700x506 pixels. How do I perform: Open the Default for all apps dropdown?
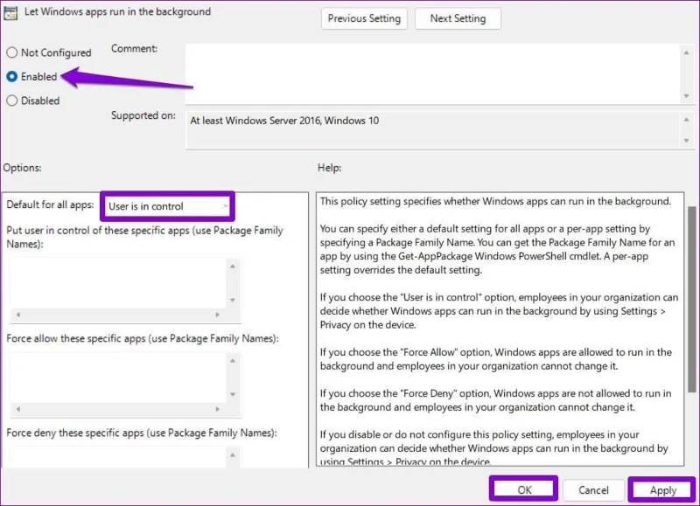pos(168,206)
